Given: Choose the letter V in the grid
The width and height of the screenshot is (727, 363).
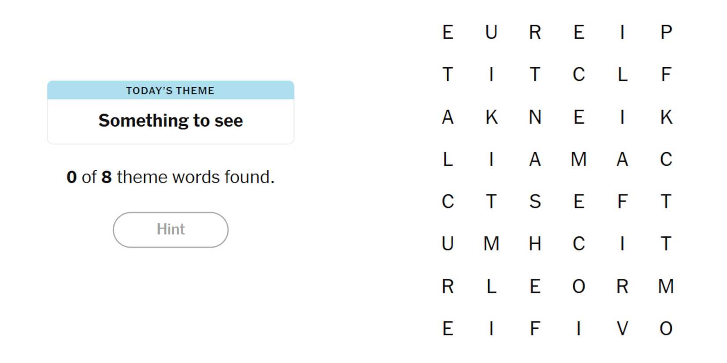Looking at the screenshot, I should coord(622,329).
